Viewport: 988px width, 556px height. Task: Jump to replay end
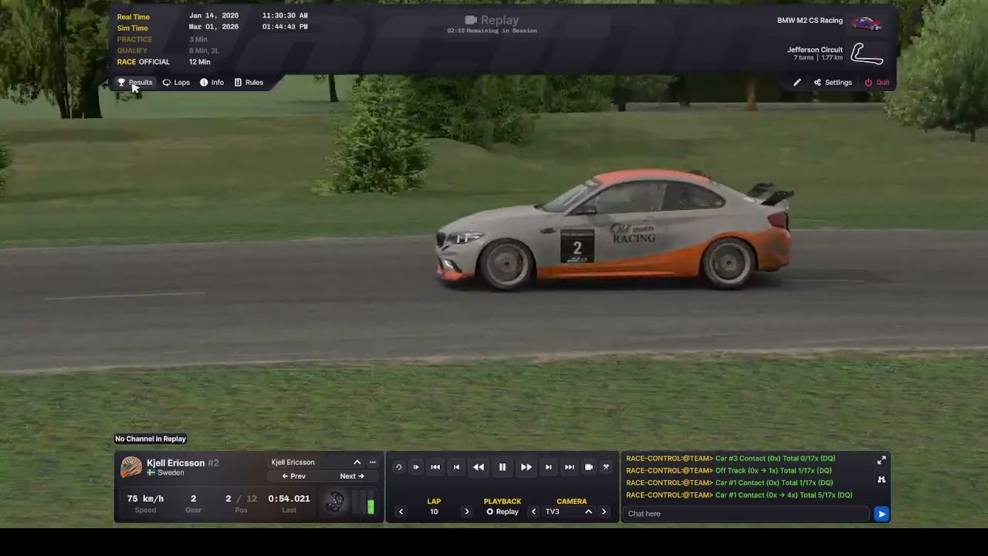coord(569,467)
